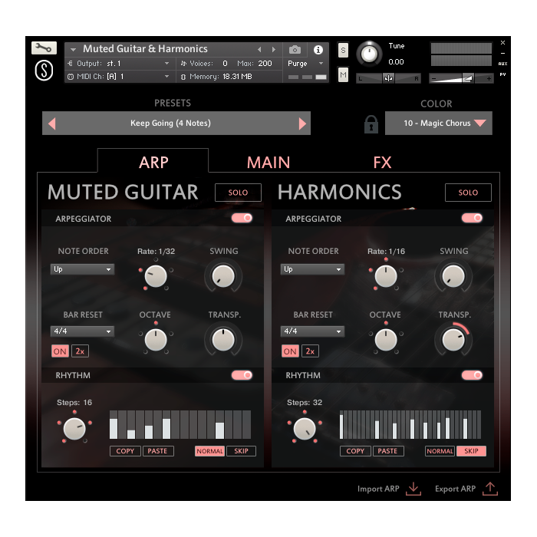Viewport: 537px width, 537px height.
Task: Switch to the FX tab
Action: click(x=382, y=162)
